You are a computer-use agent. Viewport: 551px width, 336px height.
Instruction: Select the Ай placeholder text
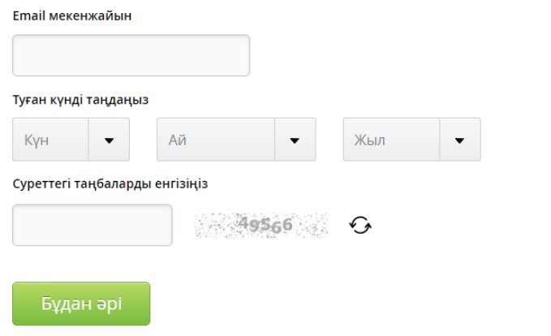click(x=178, y=140)
